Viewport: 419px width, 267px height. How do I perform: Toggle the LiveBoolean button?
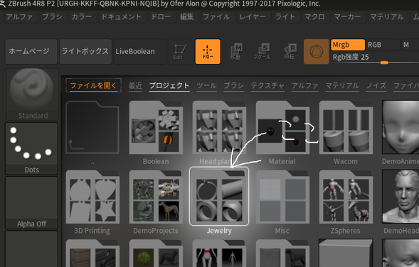click(x=139, y=51)
